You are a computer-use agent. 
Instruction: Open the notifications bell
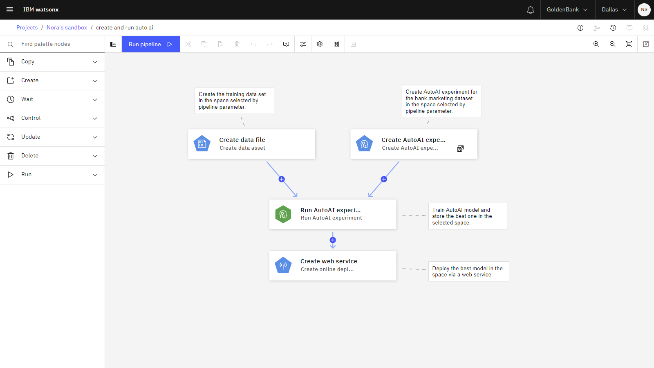tap(531, 10)
